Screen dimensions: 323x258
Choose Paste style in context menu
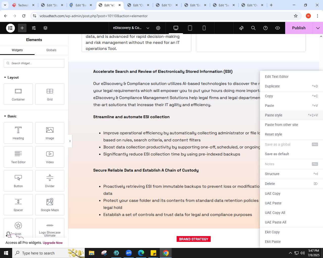pyautogui.click(x=291, y=115)
